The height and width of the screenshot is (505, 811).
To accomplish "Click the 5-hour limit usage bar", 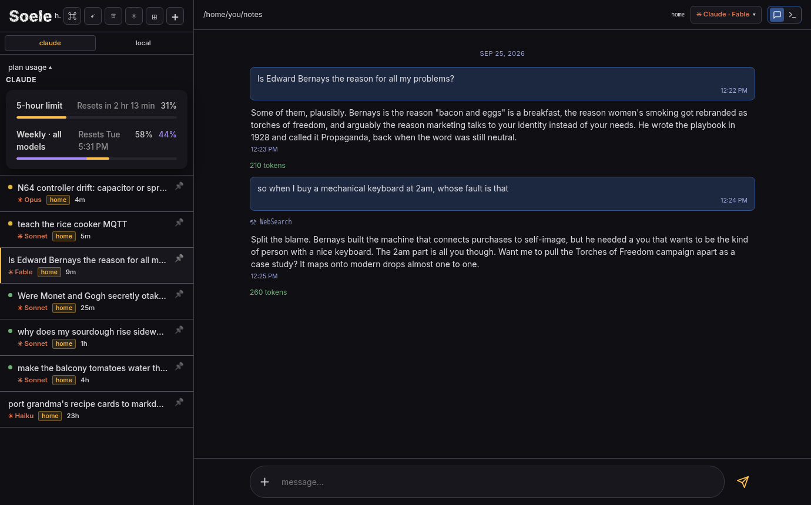I will [x=96, y=117].
